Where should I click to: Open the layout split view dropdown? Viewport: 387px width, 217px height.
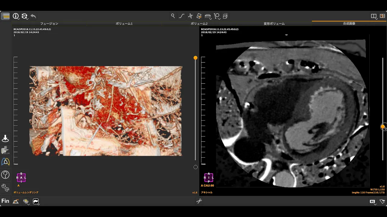point(374,16)
